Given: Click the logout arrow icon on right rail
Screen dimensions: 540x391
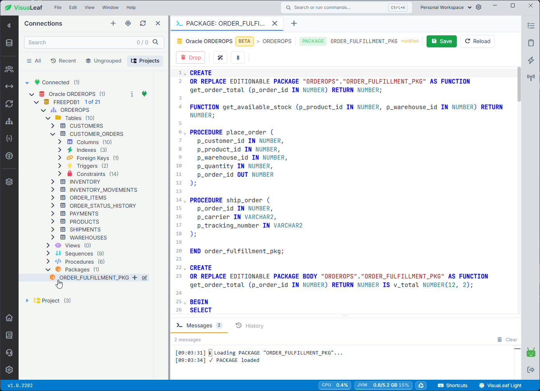Looking at the screenshot, I should point(531,370).
